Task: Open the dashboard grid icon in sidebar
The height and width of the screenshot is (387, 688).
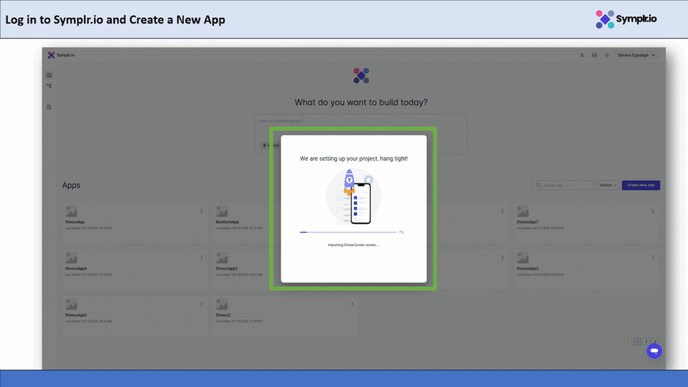Action: pos(49,75)
